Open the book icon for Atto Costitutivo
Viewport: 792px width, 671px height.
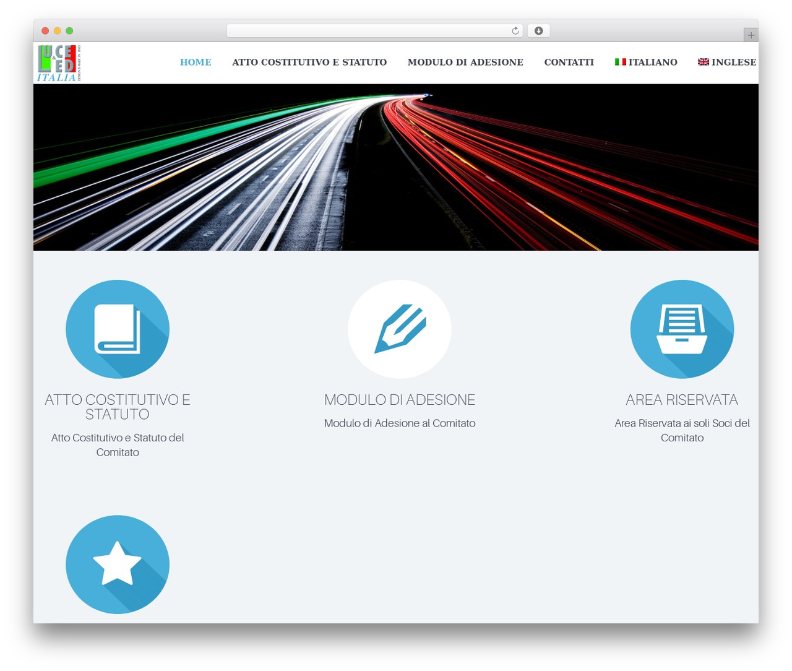click(118, 329)
